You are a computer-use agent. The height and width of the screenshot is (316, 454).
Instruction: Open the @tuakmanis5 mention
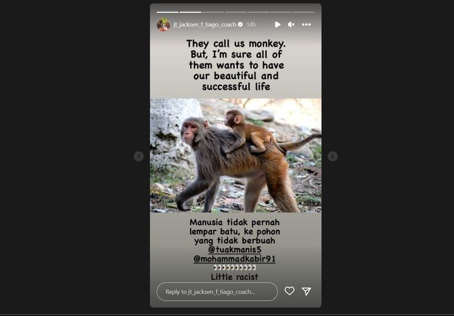(235, 249)
